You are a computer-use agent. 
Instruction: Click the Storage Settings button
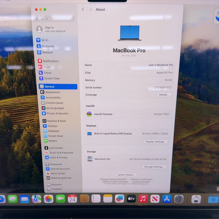[x=154, y=167]
